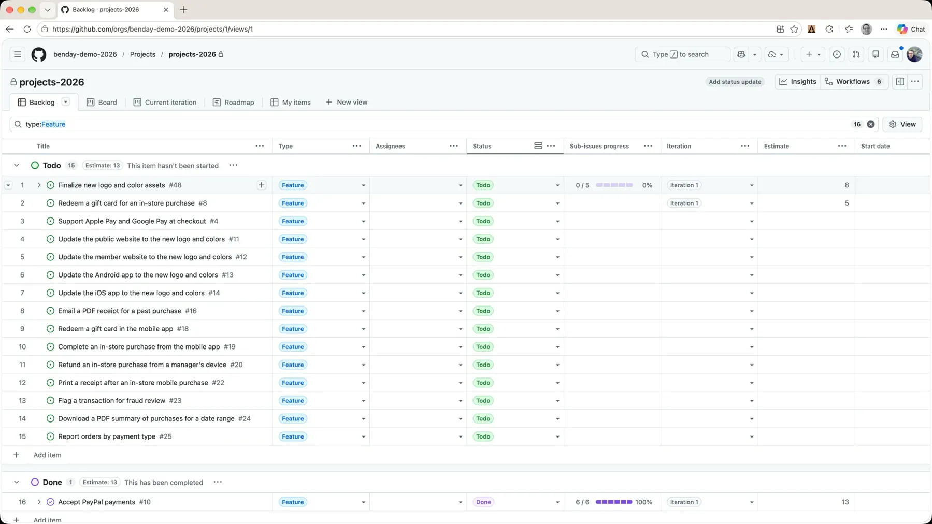Click sub-issues progress bar for Accept PayPal
Viewport: 932px width, 524px height.
click(614, 502)
